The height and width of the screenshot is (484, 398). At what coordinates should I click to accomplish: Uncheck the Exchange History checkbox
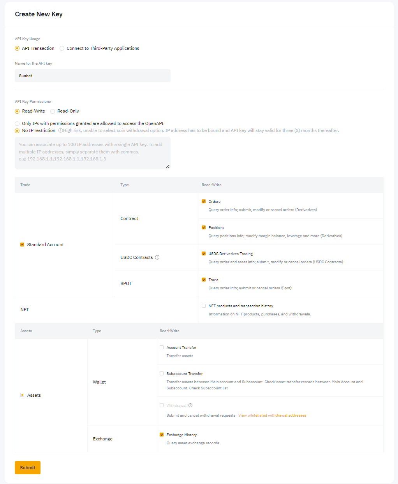(x=162, y=435)
